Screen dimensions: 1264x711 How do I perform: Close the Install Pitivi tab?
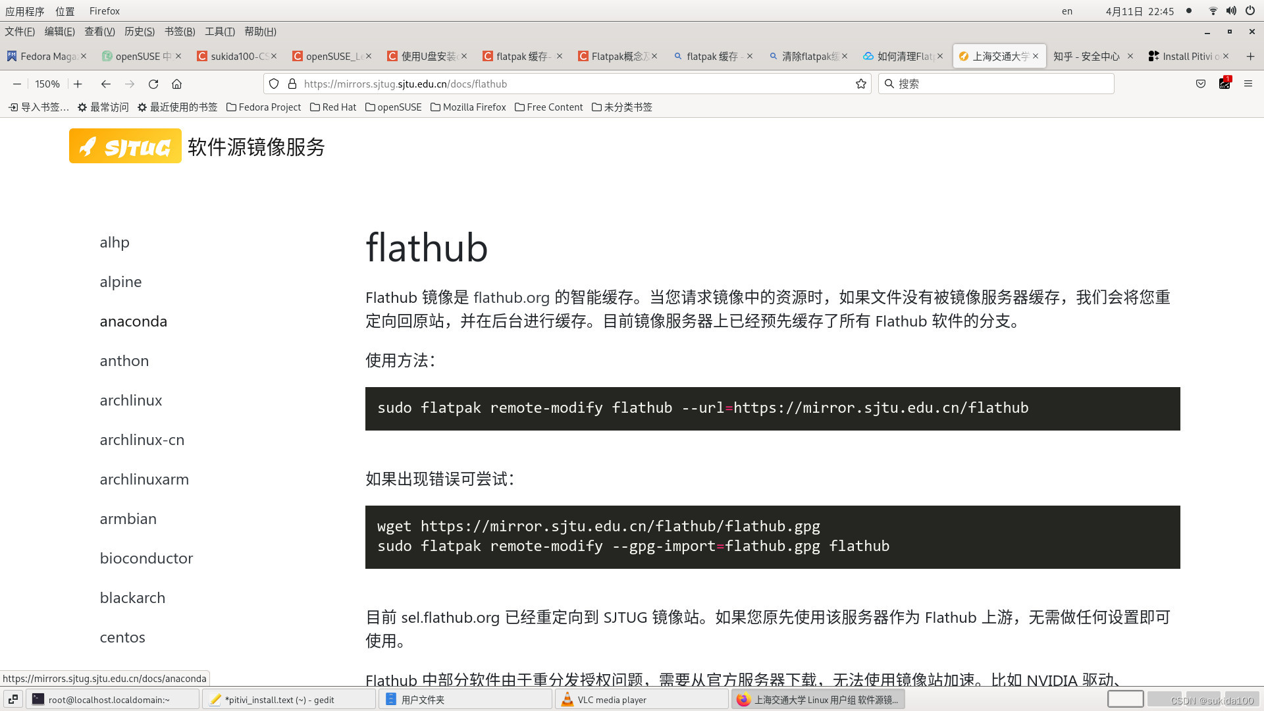click(x=1226, y=56)
